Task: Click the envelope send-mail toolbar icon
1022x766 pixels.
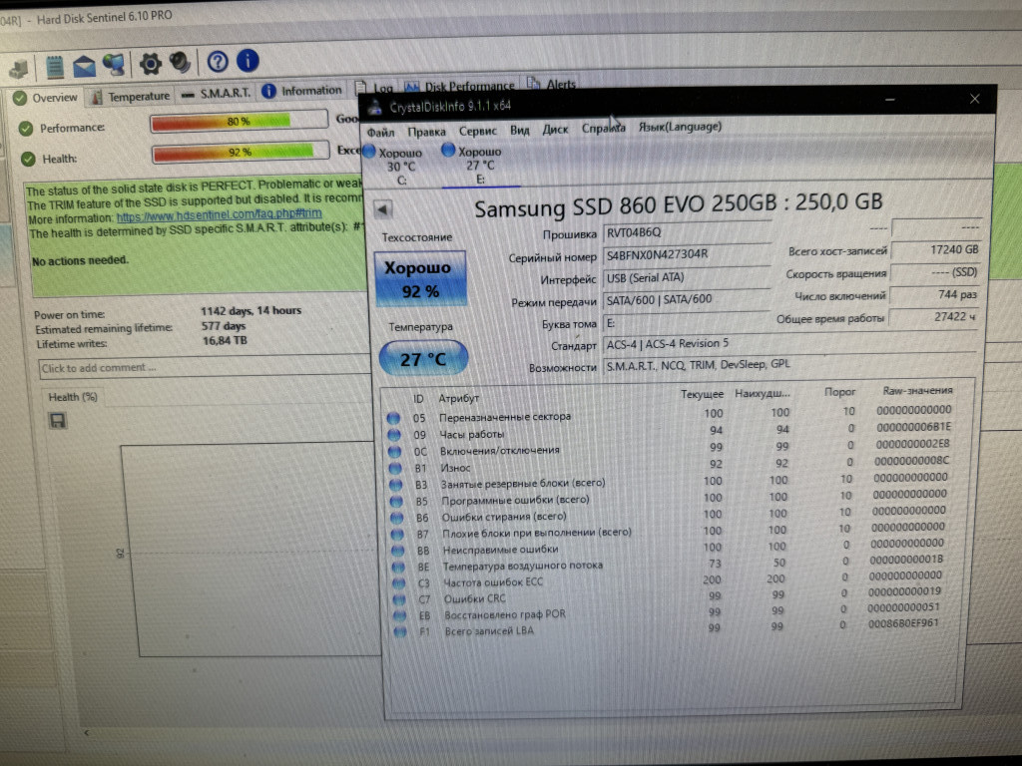Action: tap(84, 66)
